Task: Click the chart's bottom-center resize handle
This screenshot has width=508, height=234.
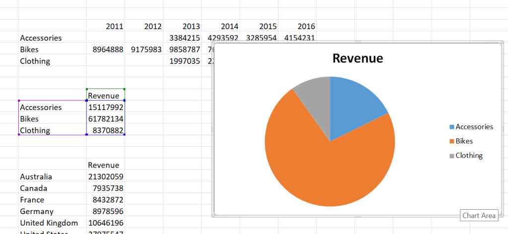Action: click(357, 217)
